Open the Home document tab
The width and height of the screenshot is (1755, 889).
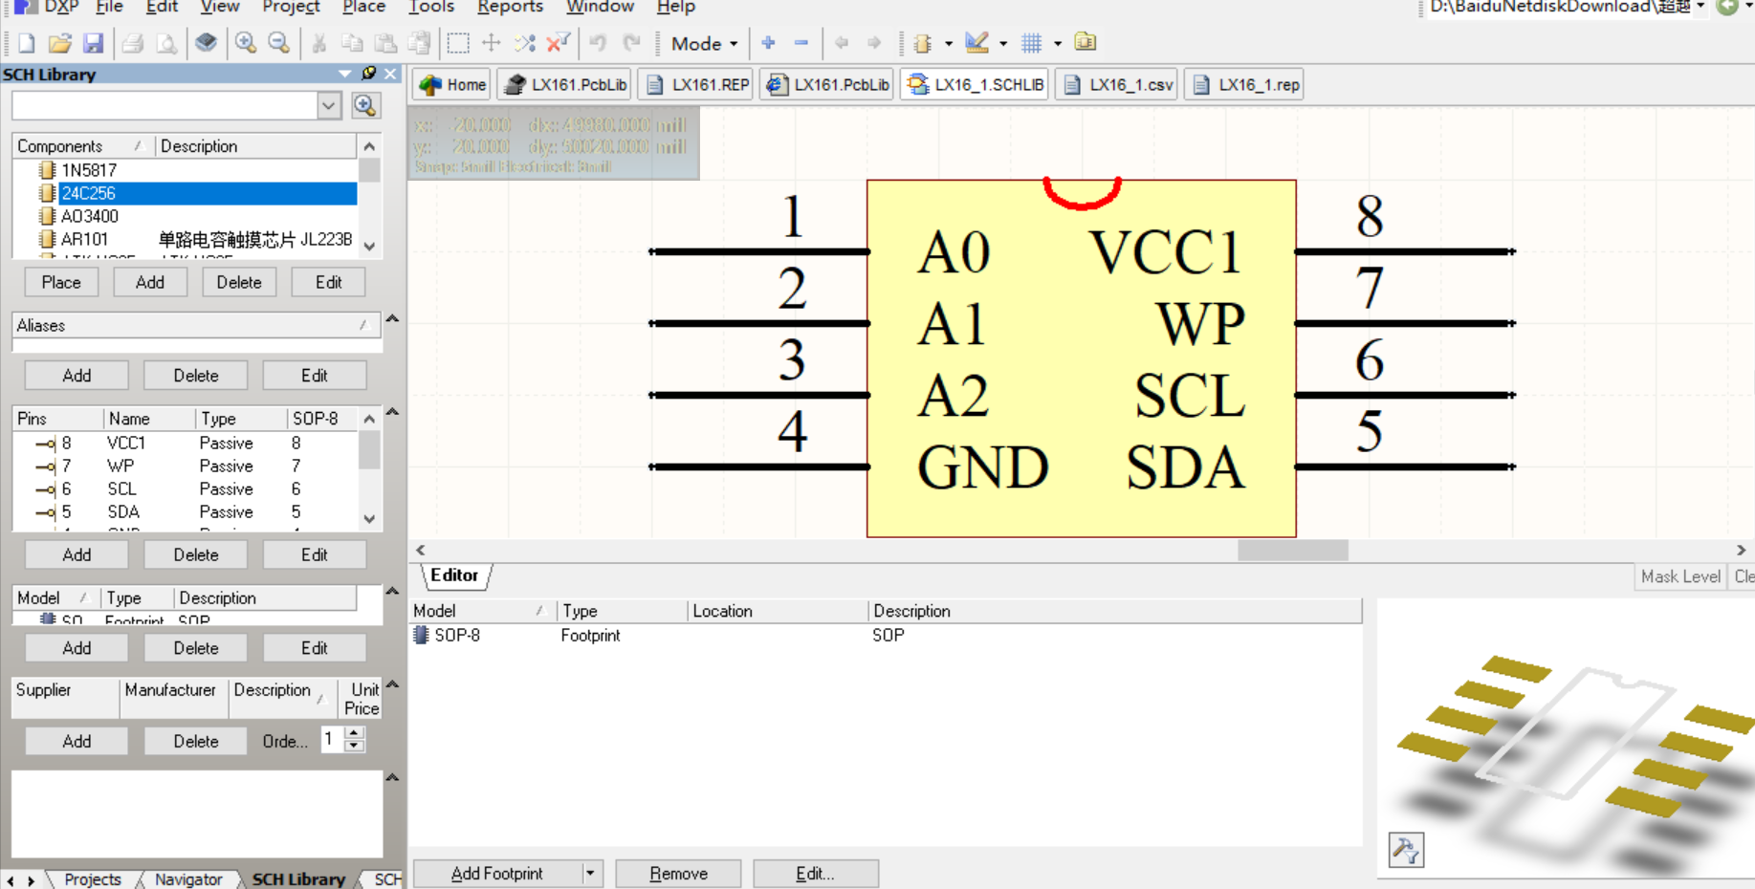tap(452, 84)
